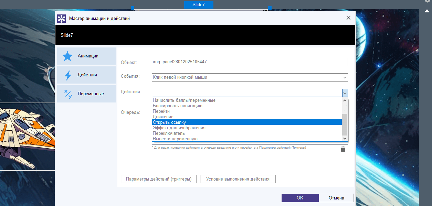Viewport: 432px width, 206px height.
Task: Choose Вывести переменную action
Action: (x=247, y=139)
